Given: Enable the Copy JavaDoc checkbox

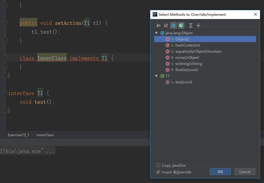Looking at the screenshot, I should point(158,165).
